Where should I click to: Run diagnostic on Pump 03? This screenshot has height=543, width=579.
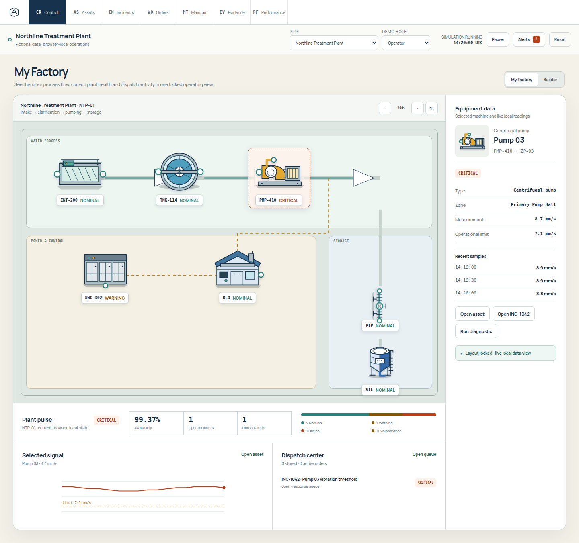point(476,331)
